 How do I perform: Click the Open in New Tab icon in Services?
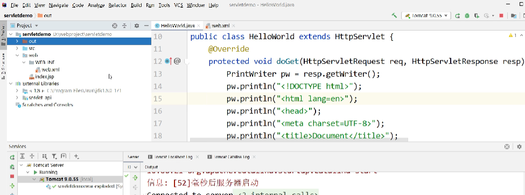coord(64,156)
